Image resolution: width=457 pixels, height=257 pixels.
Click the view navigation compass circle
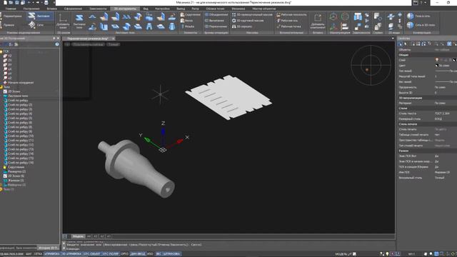pyautogui.click(x=371, y=65)
